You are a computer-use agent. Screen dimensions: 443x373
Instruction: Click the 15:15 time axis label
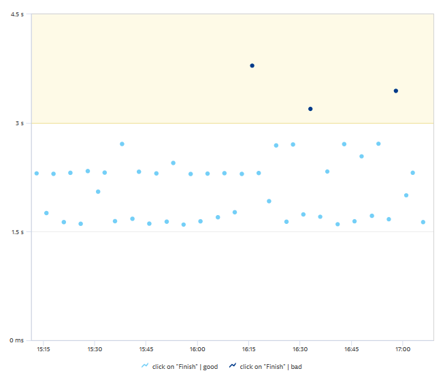point(42,349)
